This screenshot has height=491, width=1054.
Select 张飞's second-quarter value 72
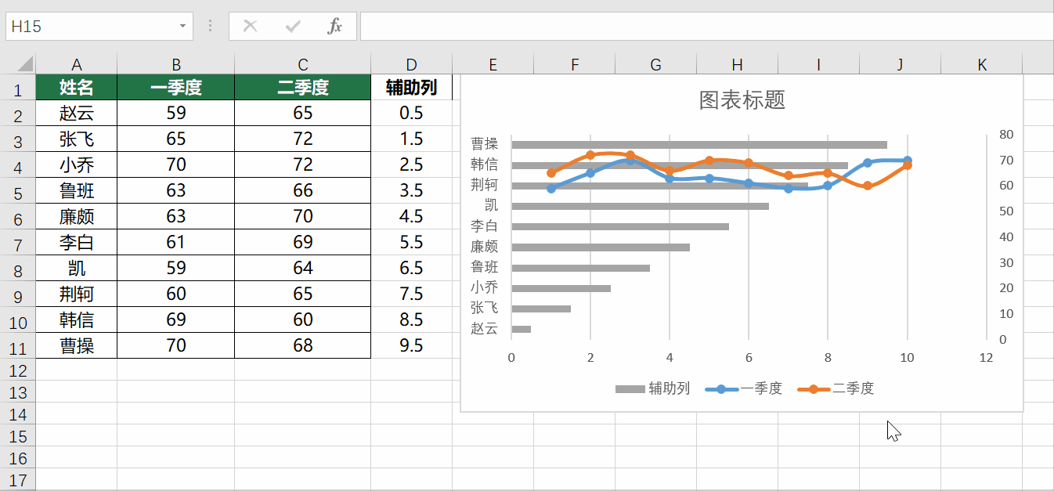[x=303, y=139]
